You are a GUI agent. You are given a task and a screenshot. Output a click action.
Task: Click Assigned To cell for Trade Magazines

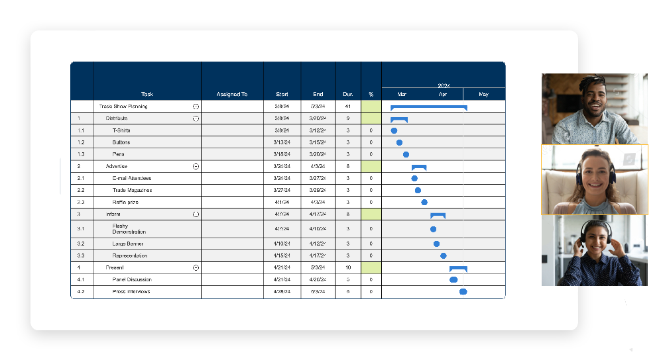tap(232, 190)
